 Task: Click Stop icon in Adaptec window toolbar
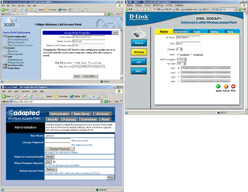pyautogui.click(x=25, y=96)
